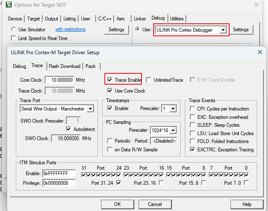Open the ULINK Pro Cortex Debugger dropdown
The image size is (268, 211).
[223, 30]
